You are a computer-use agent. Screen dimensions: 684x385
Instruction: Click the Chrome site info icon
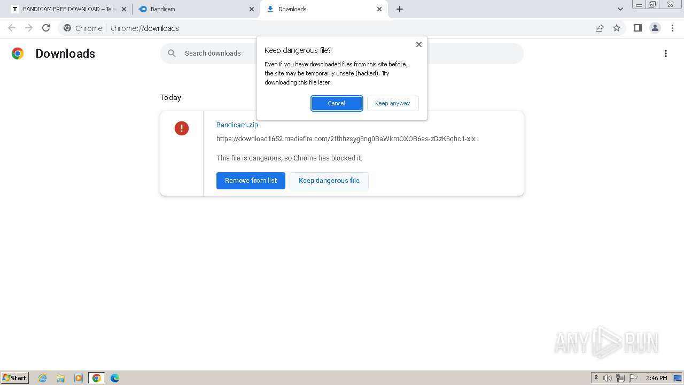(x=67, y=28)
